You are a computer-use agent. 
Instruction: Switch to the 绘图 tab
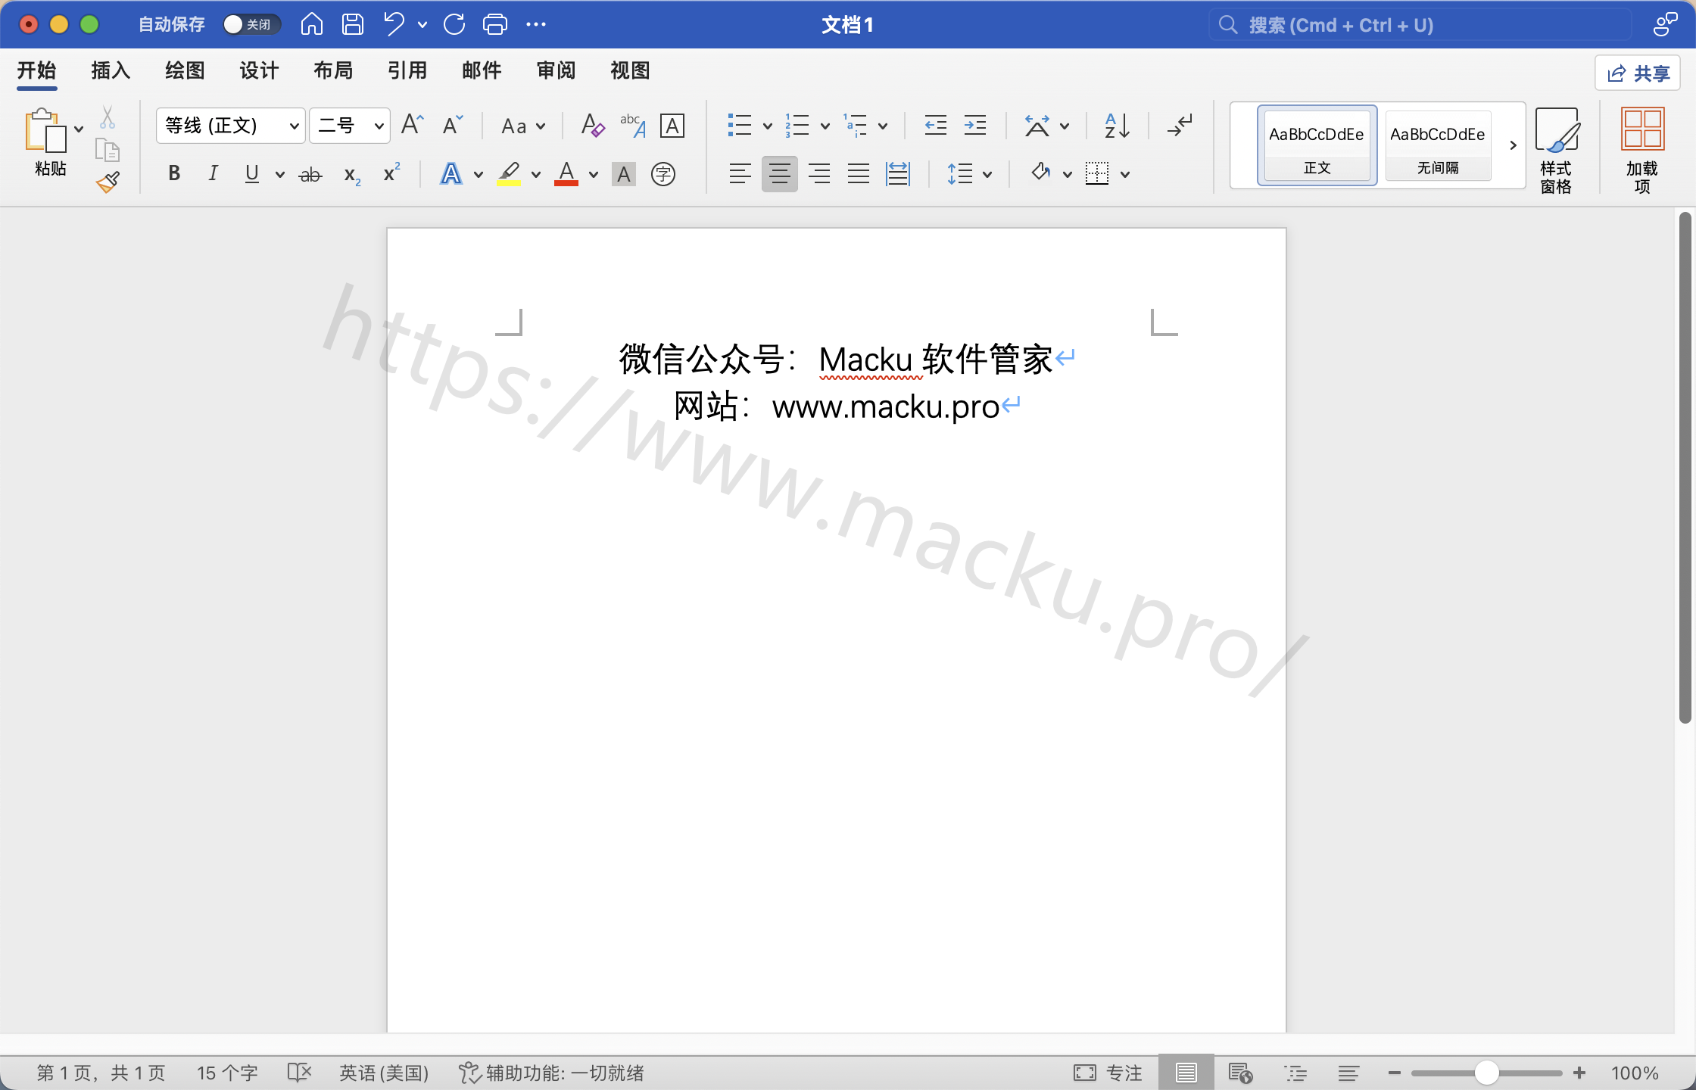point(185,70)
